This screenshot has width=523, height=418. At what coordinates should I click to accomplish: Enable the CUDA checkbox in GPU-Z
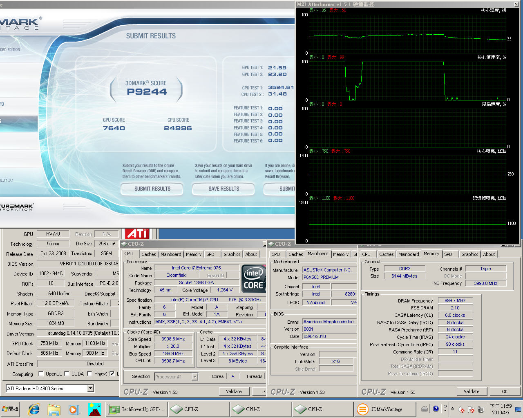tap(67, 374)
